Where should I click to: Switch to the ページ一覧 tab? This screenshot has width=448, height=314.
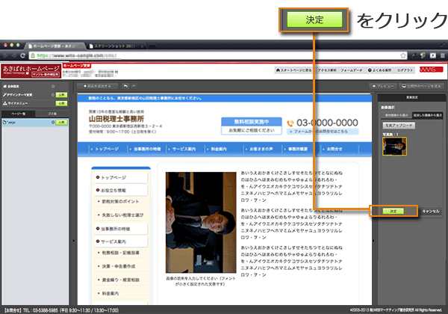[x=19, y=112]
